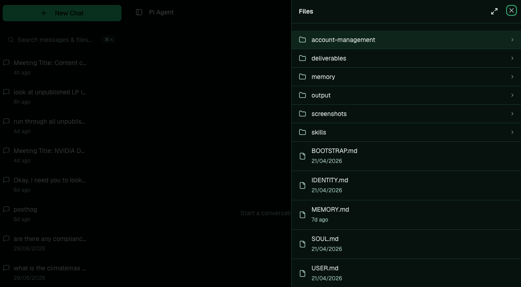Open the MEMORY.md file name
This screenshot has width=521, height=287.
(330, 209)
